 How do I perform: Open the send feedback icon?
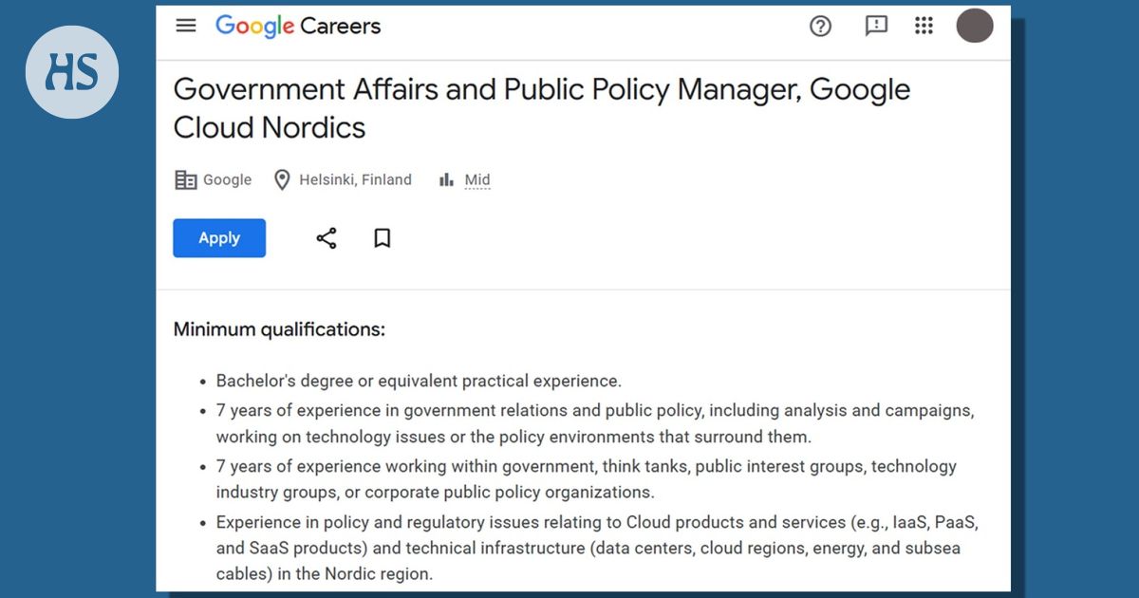click(x=876, y=27)
